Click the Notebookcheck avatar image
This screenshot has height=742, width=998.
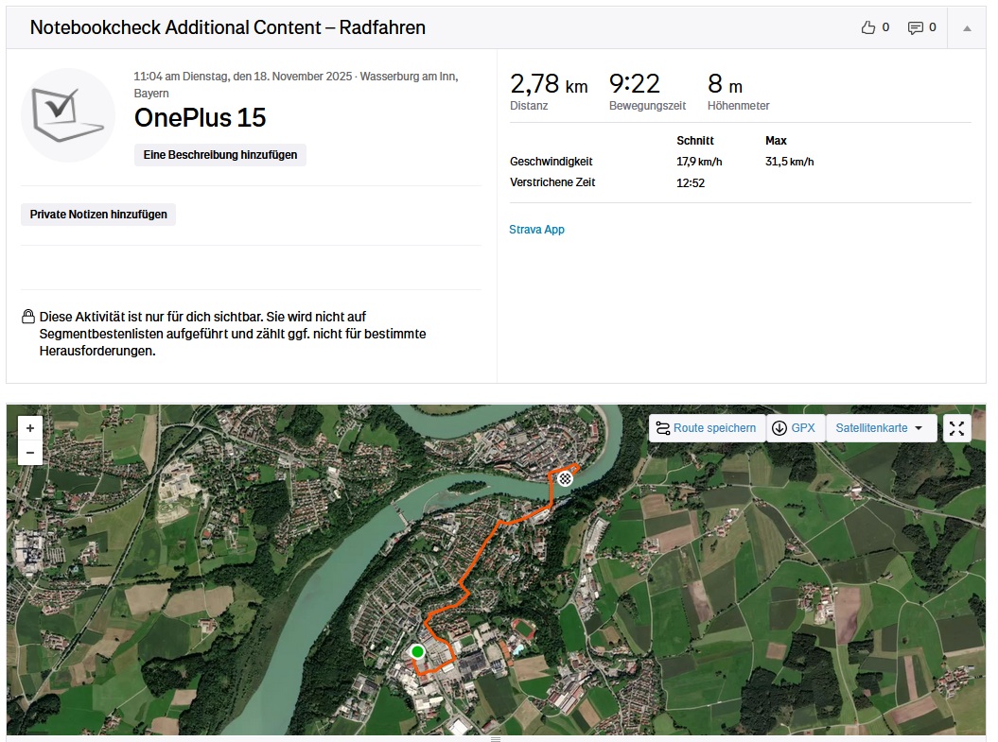click(x=68, y=114)
